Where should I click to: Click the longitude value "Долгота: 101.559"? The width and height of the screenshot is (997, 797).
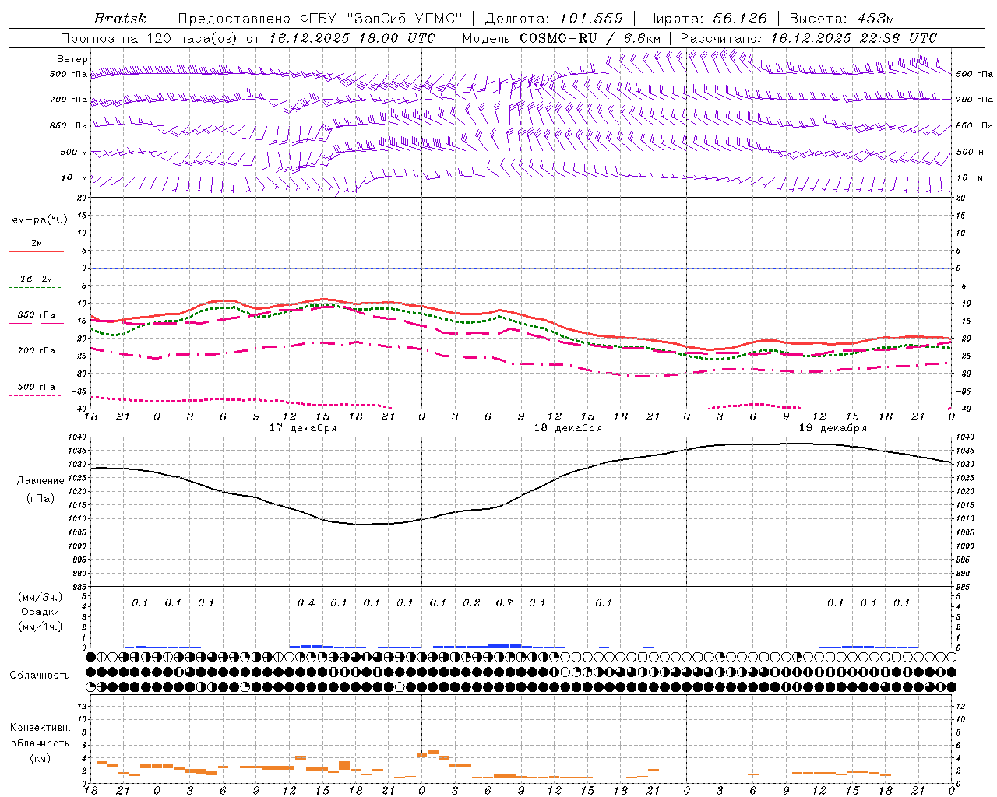(554, 19)
